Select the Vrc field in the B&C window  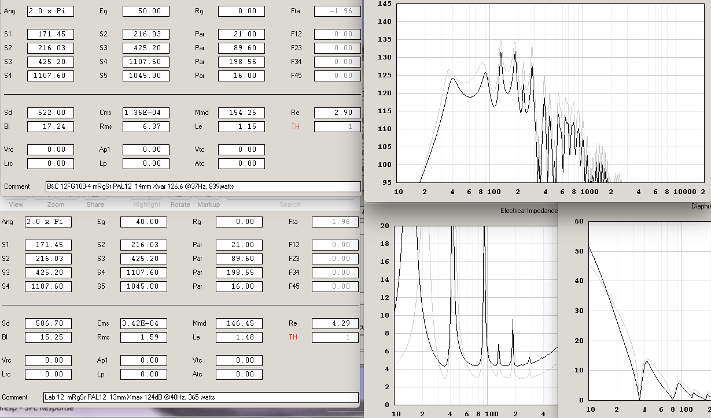tap(50, 150)
